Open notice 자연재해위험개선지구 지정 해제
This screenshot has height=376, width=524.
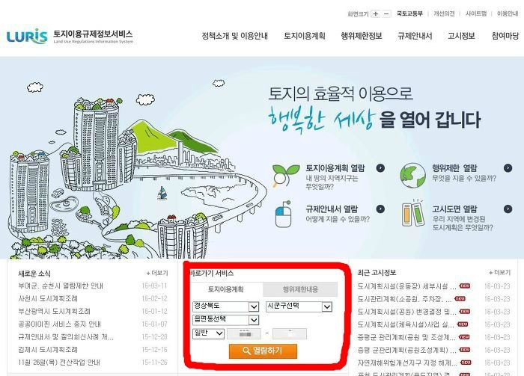[407, 363]
